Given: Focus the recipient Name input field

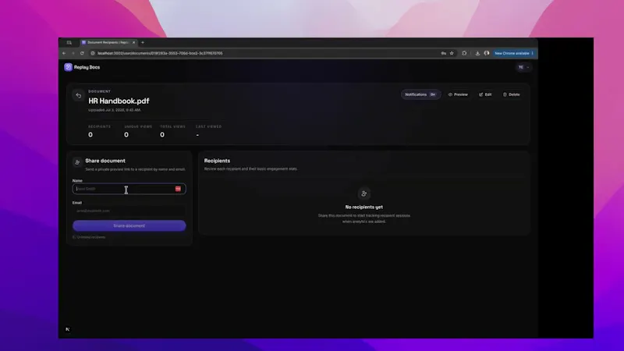Looking at the screenshot, I should pyautogui.click(x=129, y=189).
